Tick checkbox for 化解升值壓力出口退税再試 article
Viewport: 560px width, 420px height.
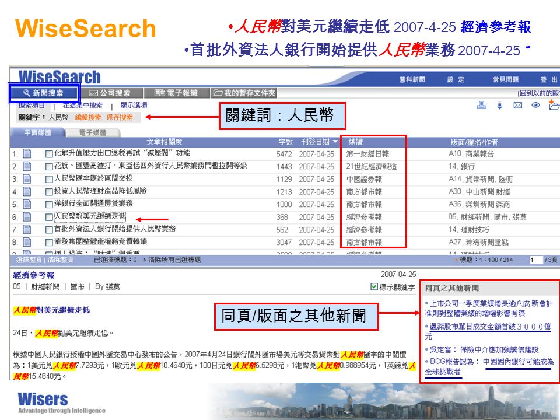[49, 154]
